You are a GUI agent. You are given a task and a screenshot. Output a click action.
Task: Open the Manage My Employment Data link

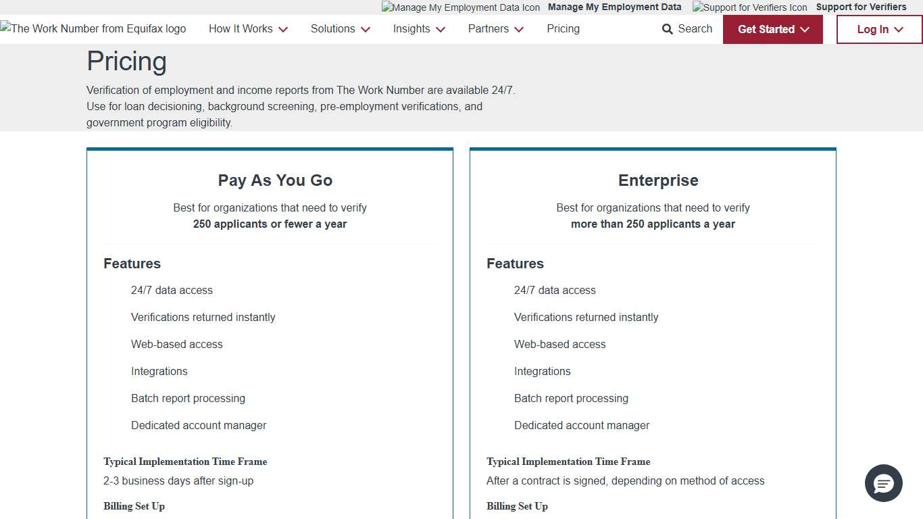[x=614, y=7]
